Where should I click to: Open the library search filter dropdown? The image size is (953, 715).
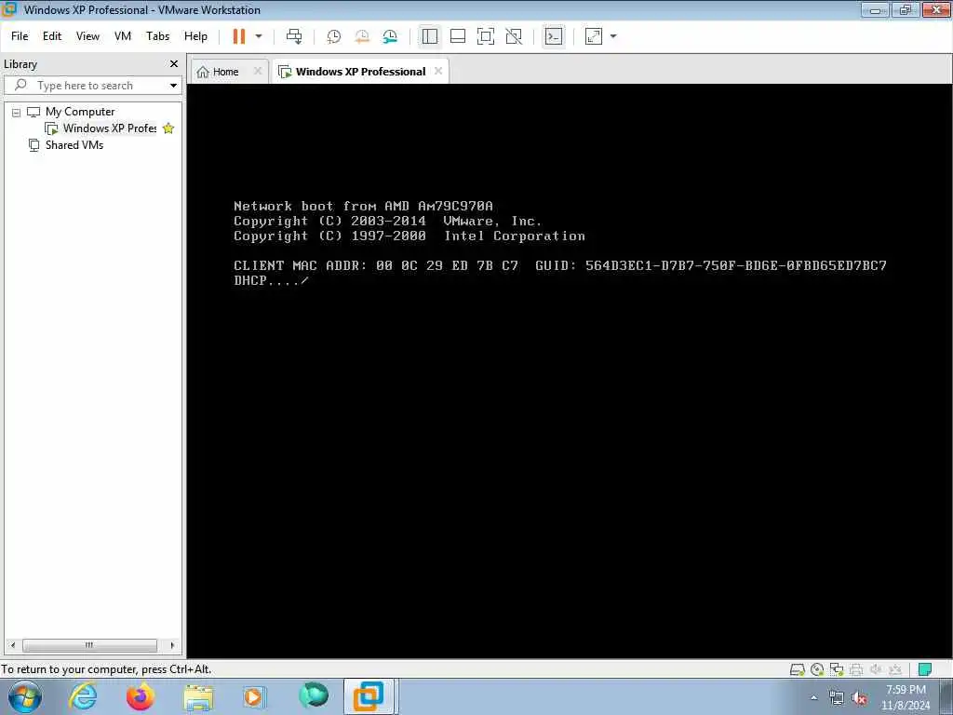click(174, 86)
